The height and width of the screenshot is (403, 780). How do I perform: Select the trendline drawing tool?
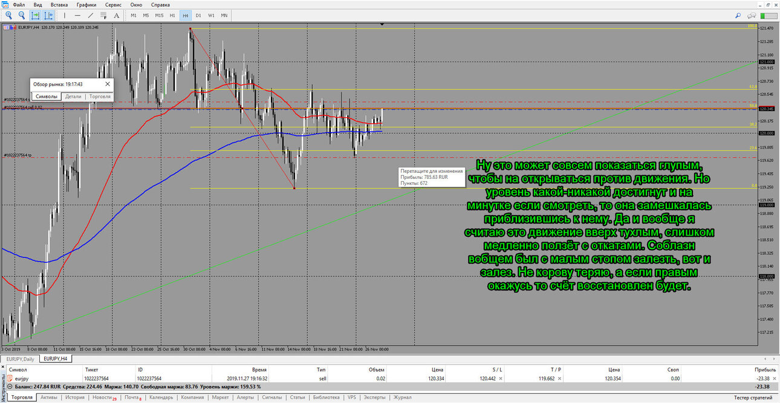91,15
